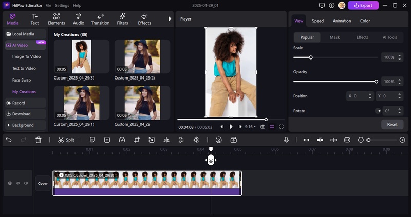Take a snapshot with camera icon
The image size is (411, 217).
pos(263,127)
